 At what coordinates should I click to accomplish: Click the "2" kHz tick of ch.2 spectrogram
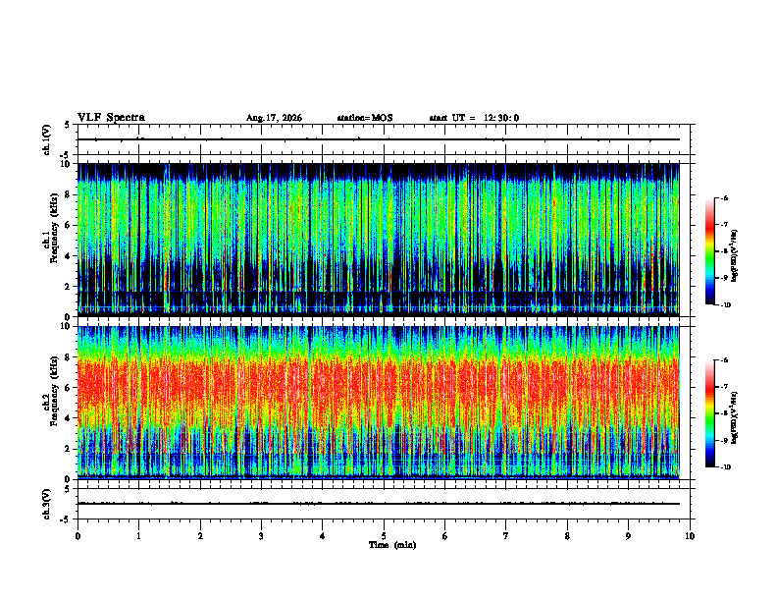tap(70, 449)
